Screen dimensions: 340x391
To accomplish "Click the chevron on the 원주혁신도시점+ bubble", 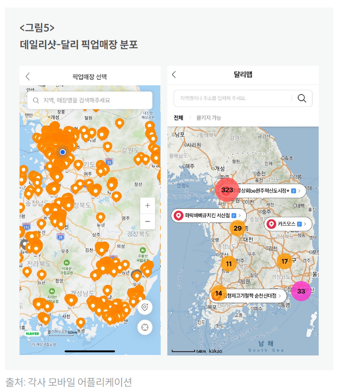I will coord(299,191).
